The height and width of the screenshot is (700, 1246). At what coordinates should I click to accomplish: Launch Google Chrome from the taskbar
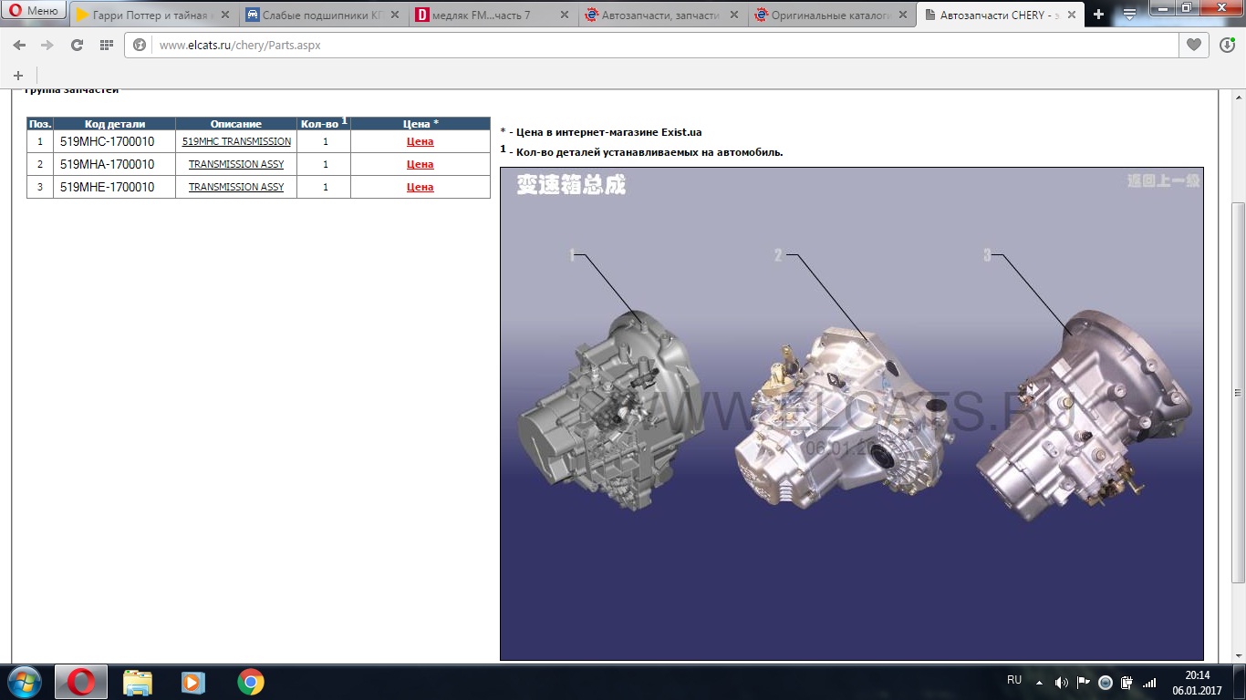(x=250, y=682)
